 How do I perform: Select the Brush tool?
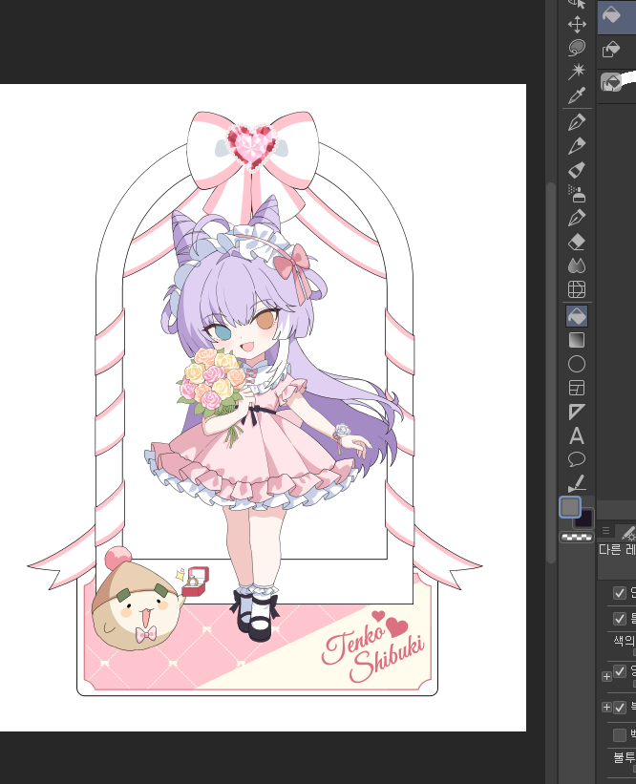click(577, 169)
